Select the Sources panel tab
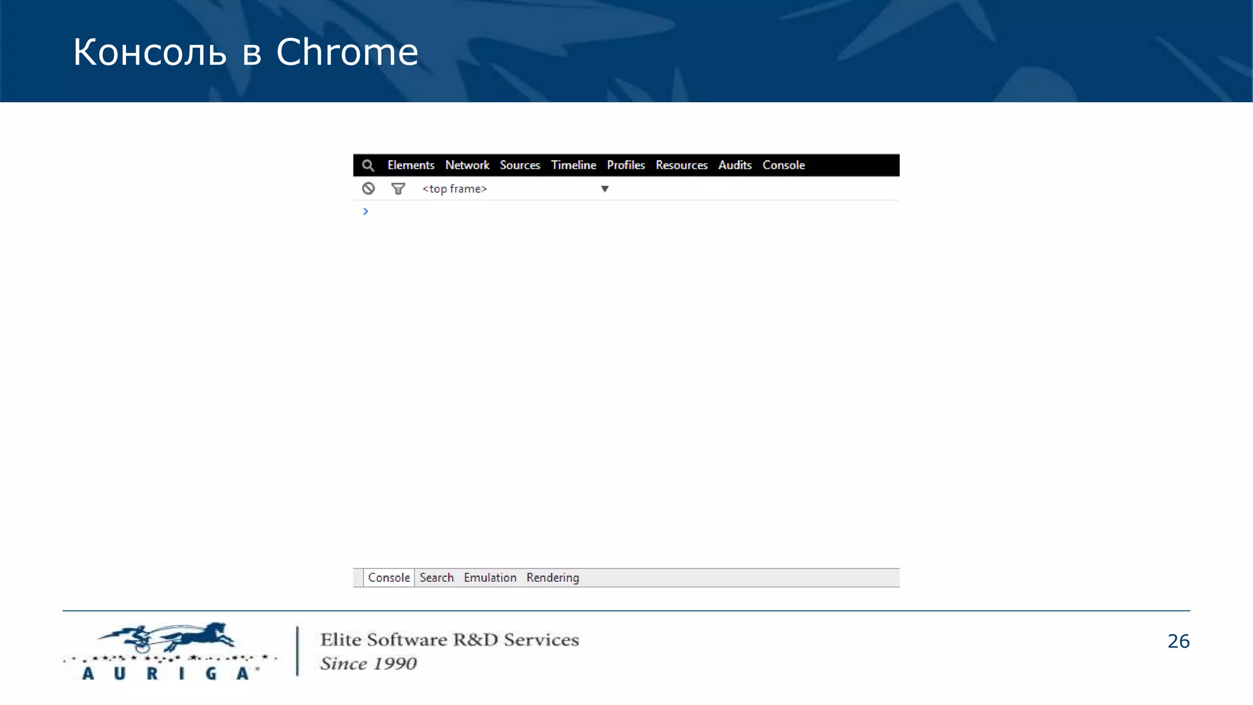Viewport: 1253px width, 705px height. (519, 165)
